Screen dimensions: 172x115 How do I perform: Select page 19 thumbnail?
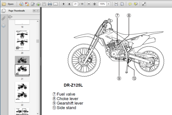[22, 22]
